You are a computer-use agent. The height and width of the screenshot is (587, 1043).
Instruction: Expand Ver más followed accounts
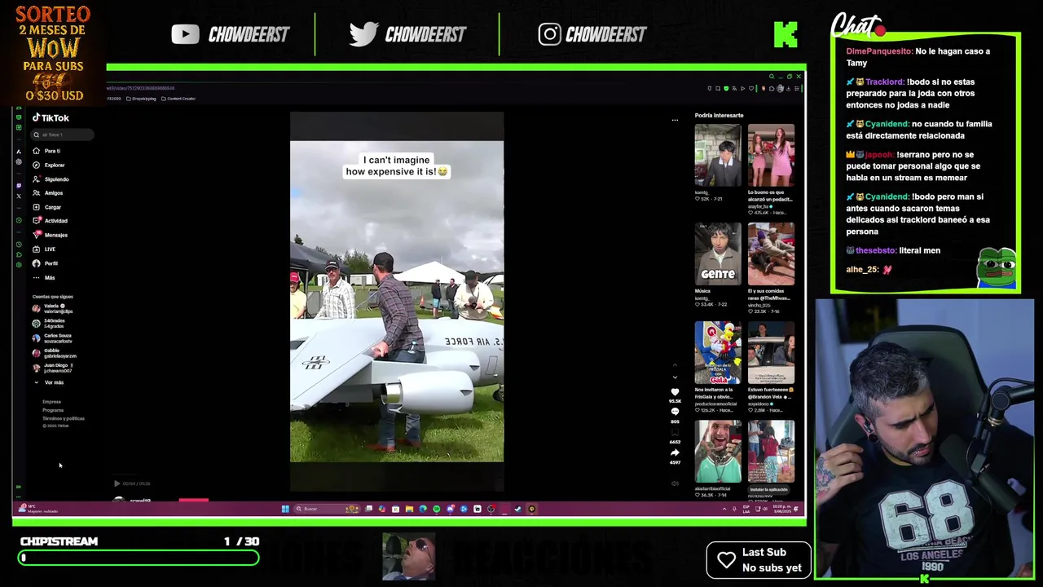tap(49, 382)
